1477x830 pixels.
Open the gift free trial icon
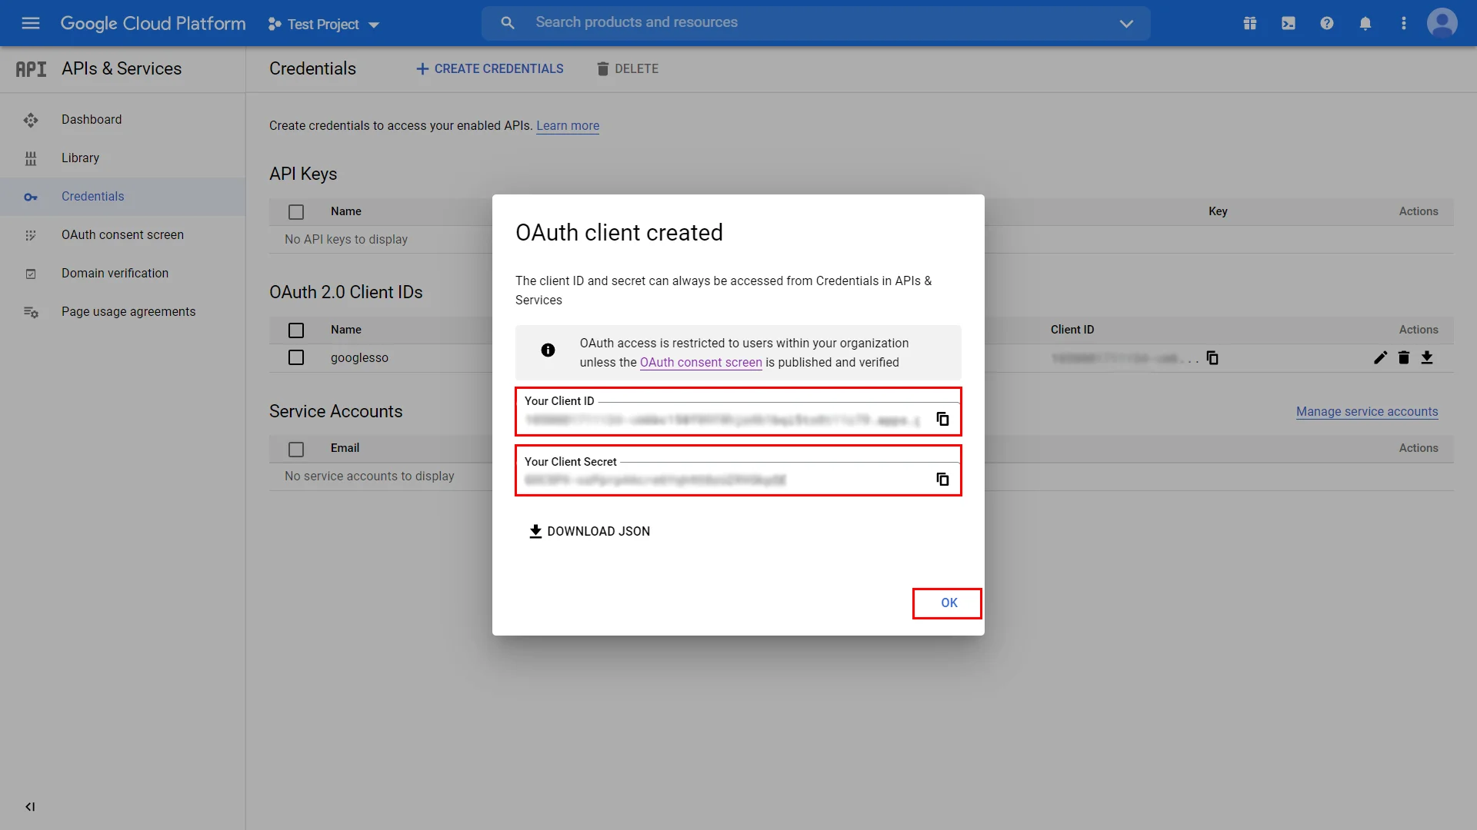(x=1250, y=23)
